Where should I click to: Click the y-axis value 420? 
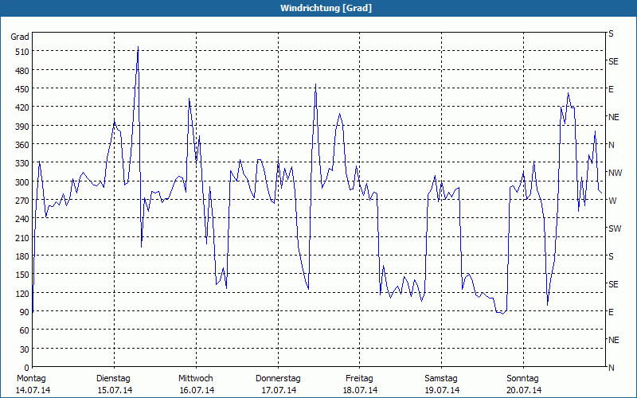(x=22, y=107)
